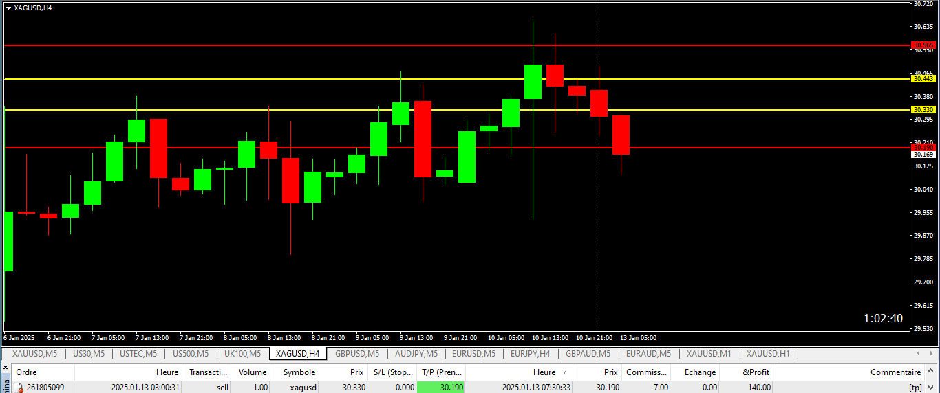The image size is (940, 393).
Task: Click the 10 Jan 13:00 time axis label
Action: coord(551,338)
